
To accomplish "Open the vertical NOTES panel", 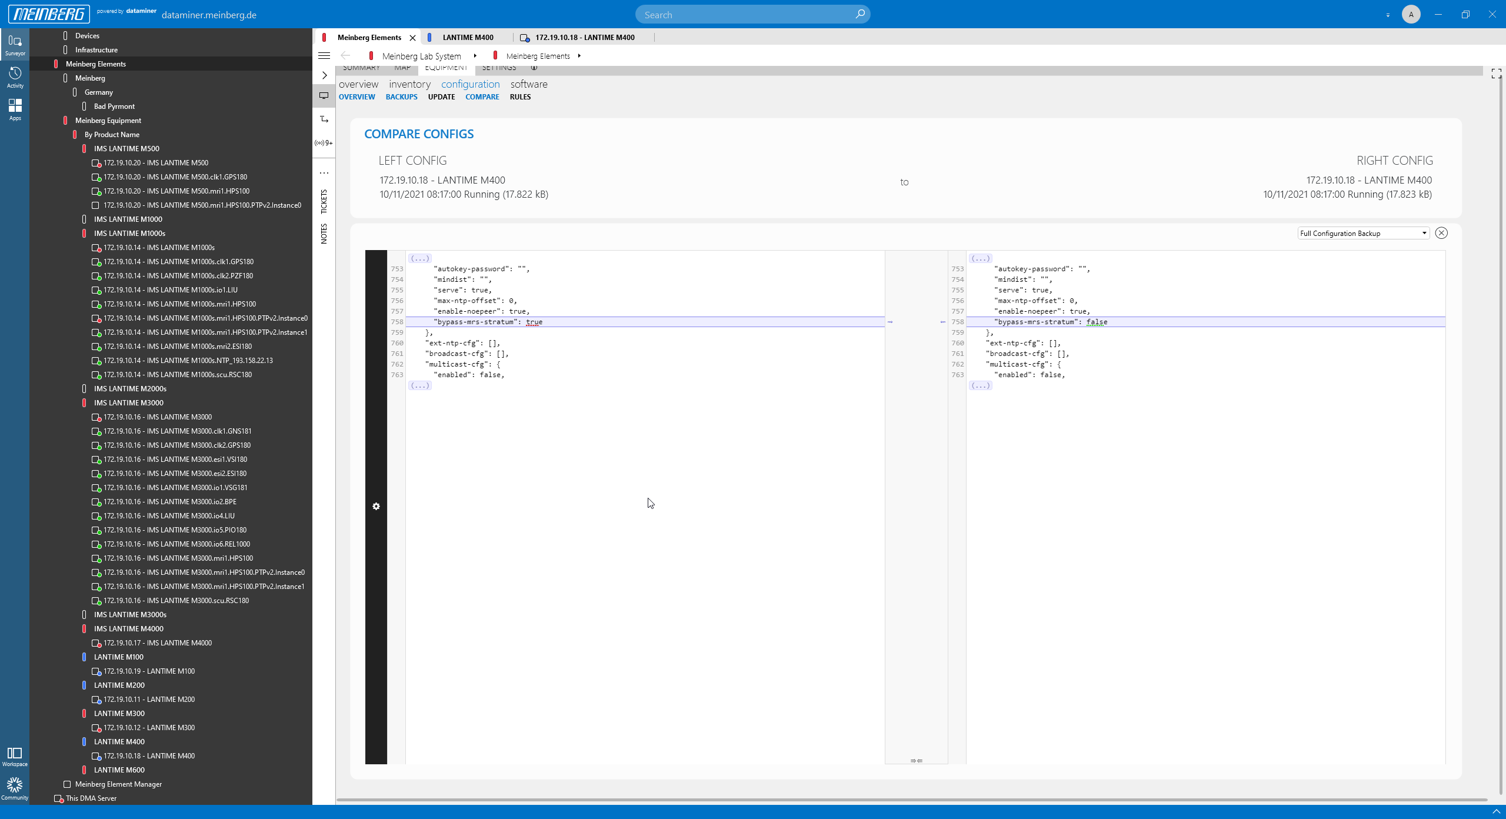I will [x=324, y=234].
